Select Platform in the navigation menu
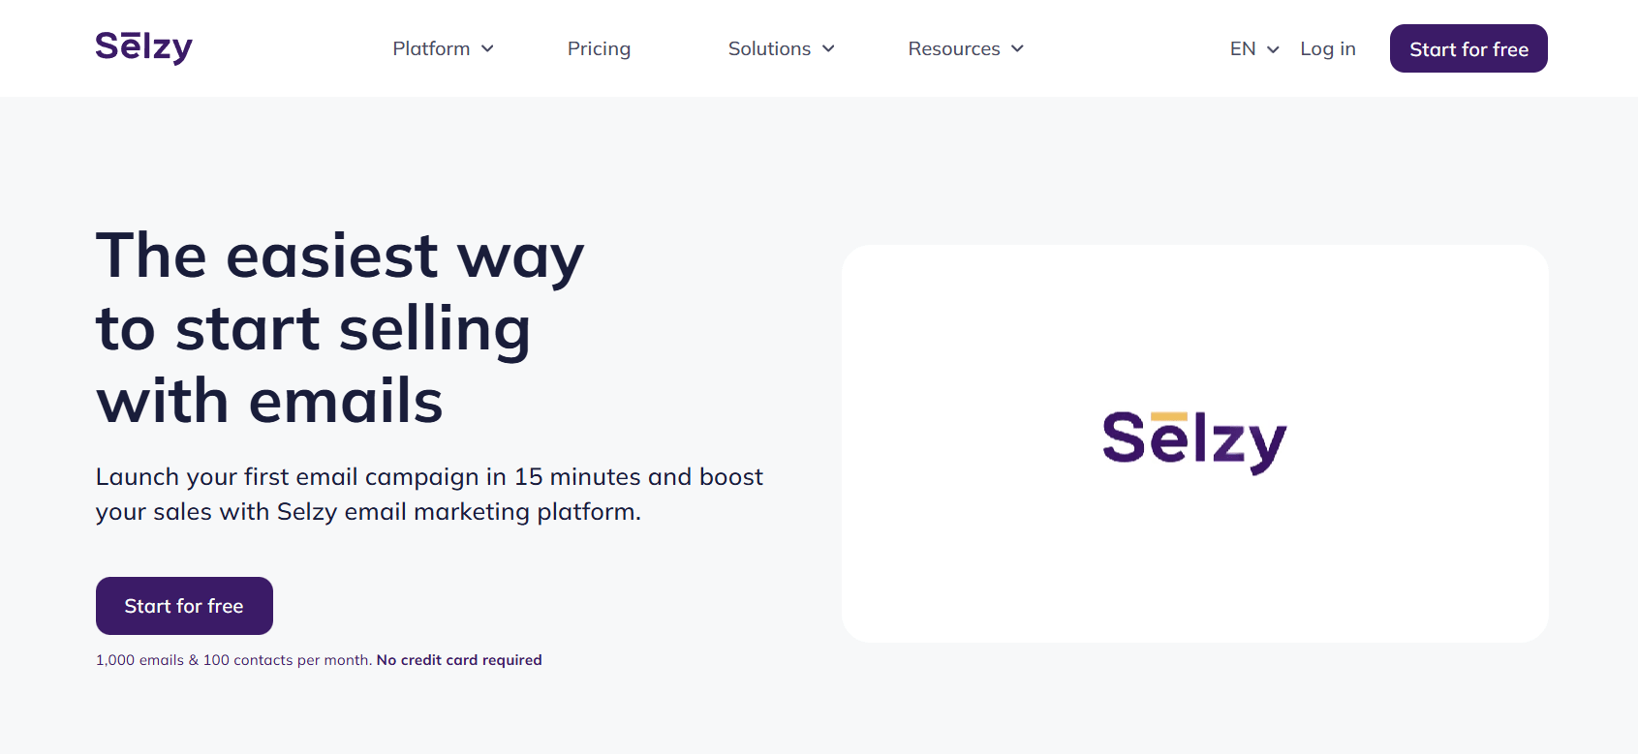This screenshot has width=1638, height=754. [x=432, y=48]
